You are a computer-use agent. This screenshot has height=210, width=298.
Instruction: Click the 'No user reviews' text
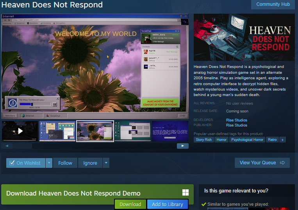coord(239,103)
